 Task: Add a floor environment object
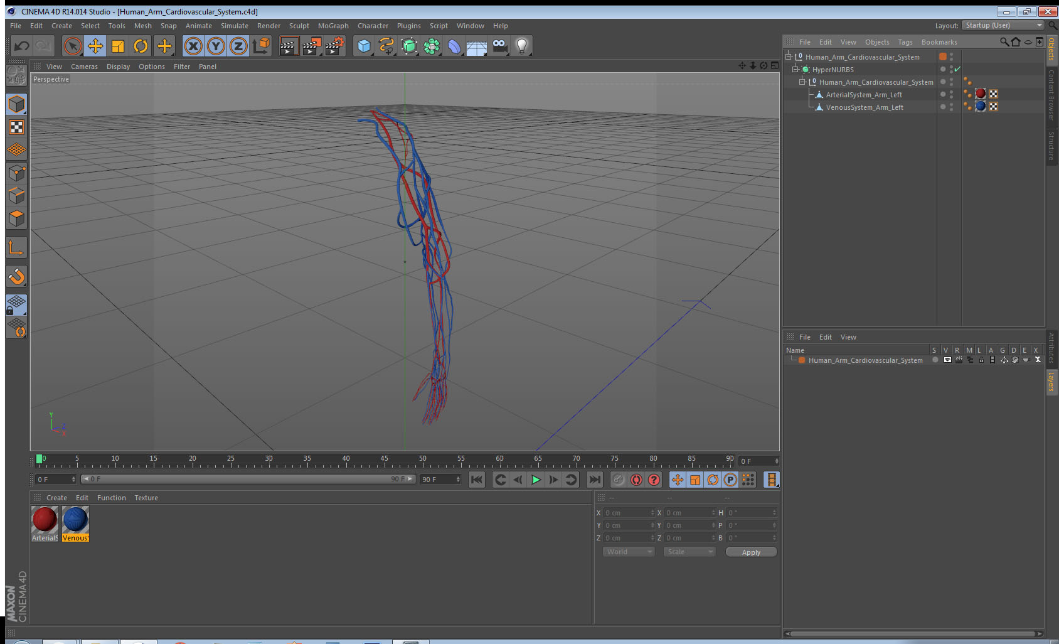tap(477, 46)
